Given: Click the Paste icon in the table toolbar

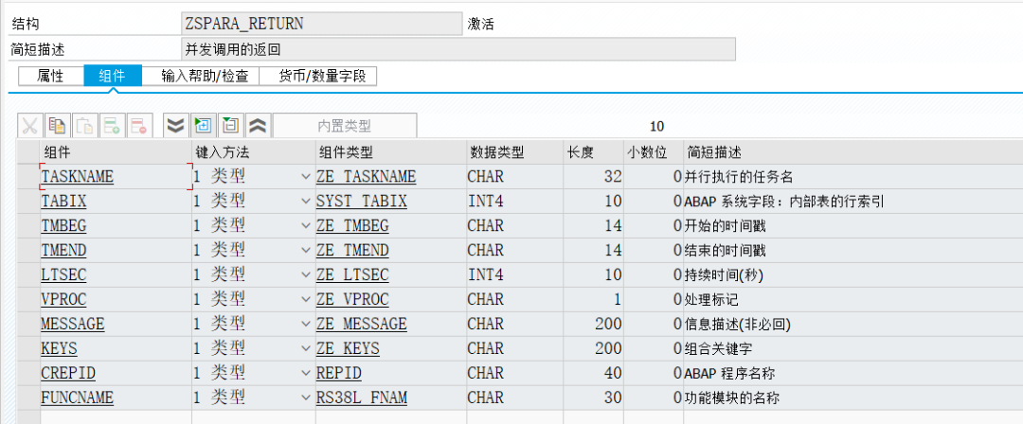Looking at the screenshot, I should (84, 125).
